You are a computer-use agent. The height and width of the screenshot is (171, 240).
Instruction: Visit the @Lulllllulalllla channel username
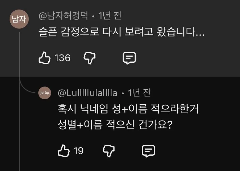tap(87, 93)
